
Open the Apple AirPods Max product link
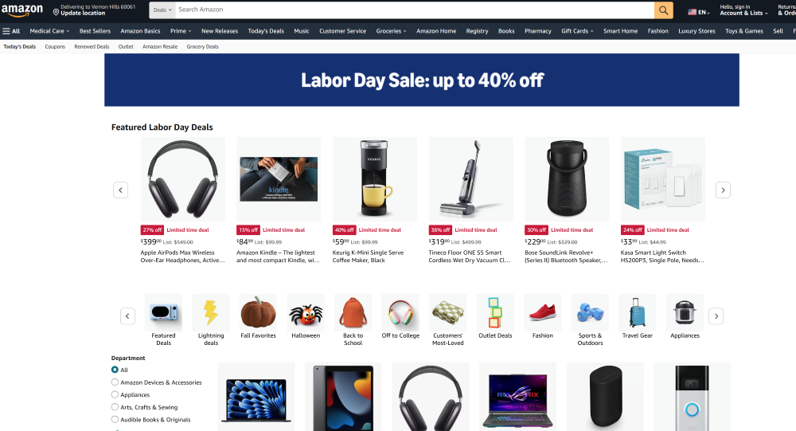tap(183, 257)
